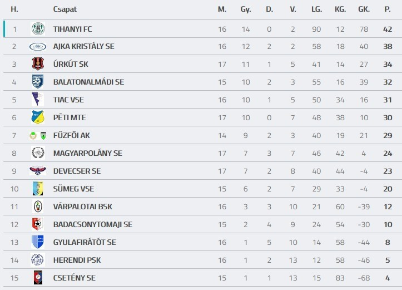Click the Úrkút SK team badge
This screenshot has height=290, width=402.
pyautogui.click(x=38, y=64)
